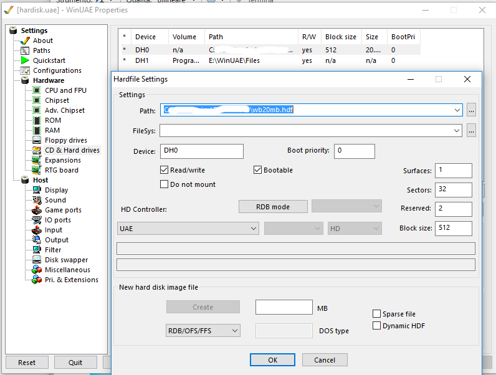Click the Sectors input field
Image resolution: width=496 pixels, height=375 pixels.
tap(453, 190)
